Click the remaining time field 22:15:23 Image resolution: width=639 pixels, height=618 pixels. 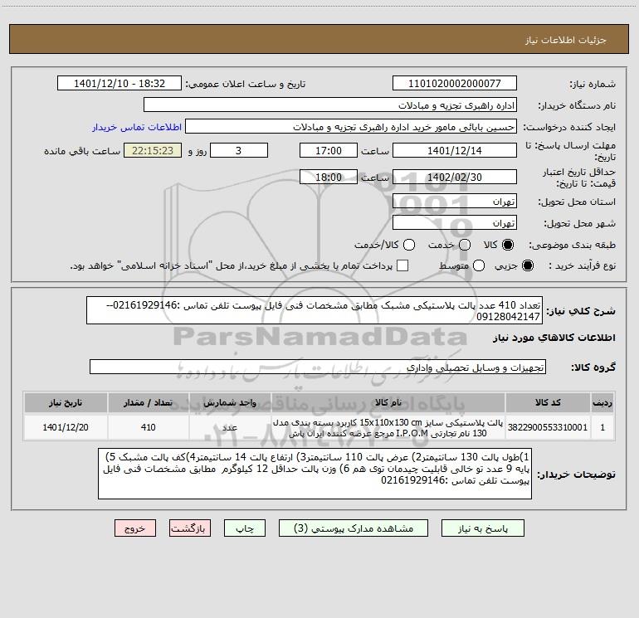(153, 151)
